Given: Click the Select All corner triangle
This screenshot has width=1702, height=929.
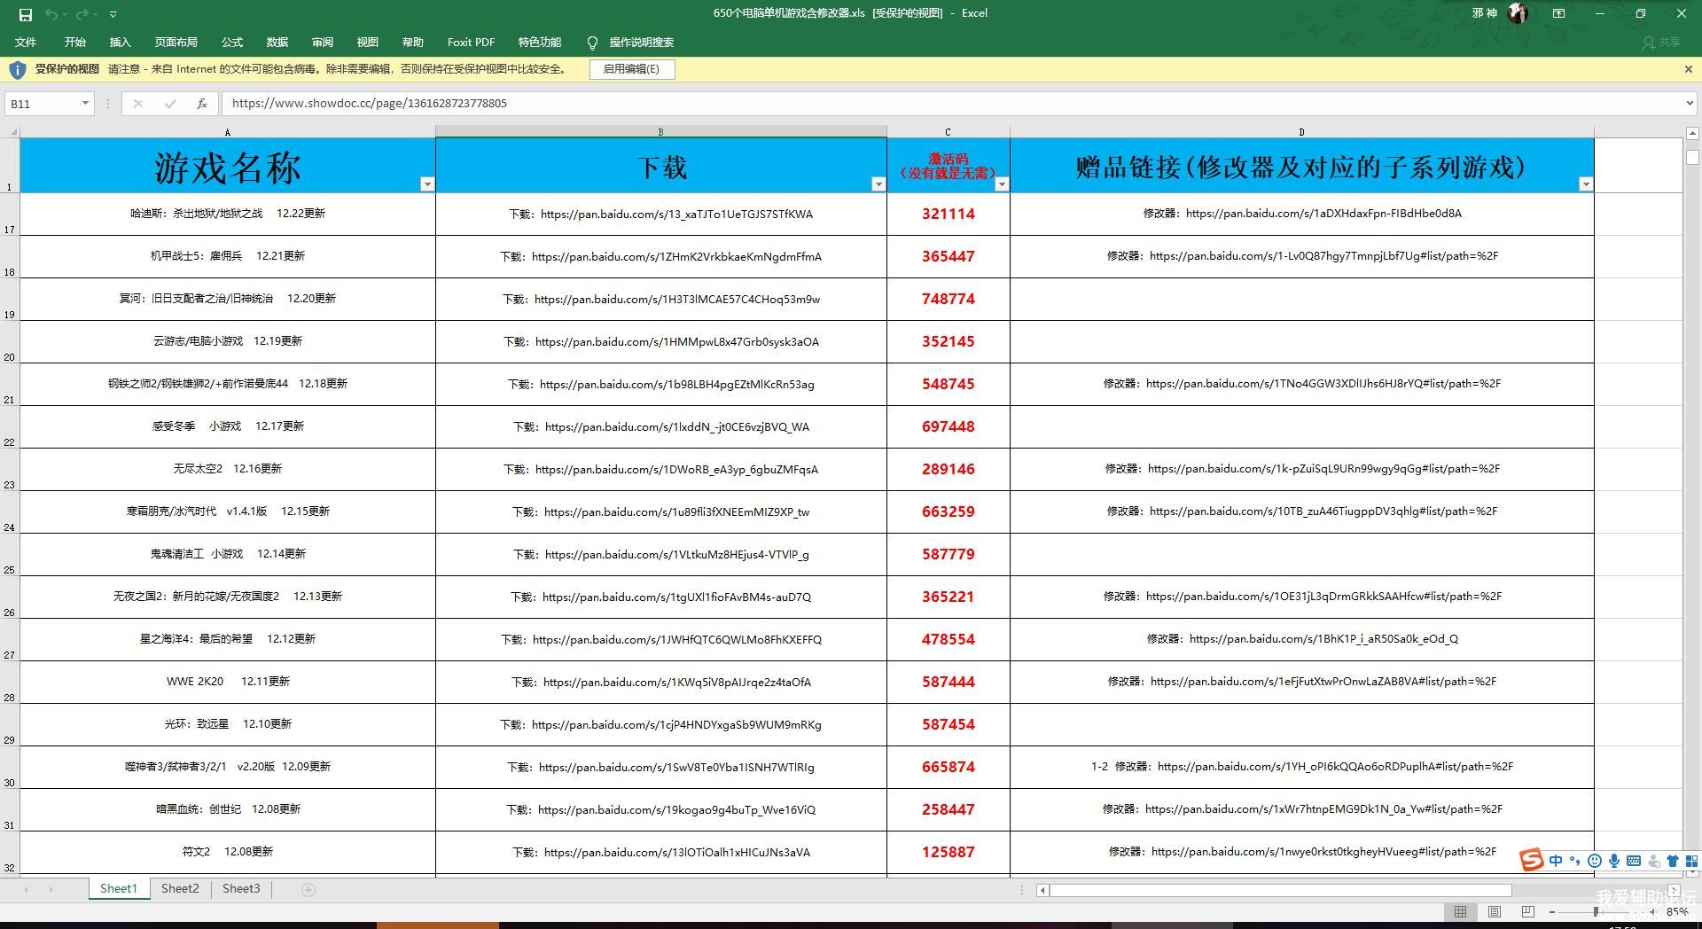Looking at the screenshot, I should [12, 132].
